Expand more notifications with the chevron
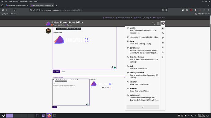 coord(143,107)
